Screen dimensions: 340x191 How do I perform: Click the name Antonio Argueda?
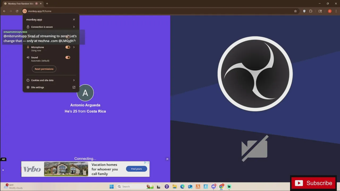(85, 105)
